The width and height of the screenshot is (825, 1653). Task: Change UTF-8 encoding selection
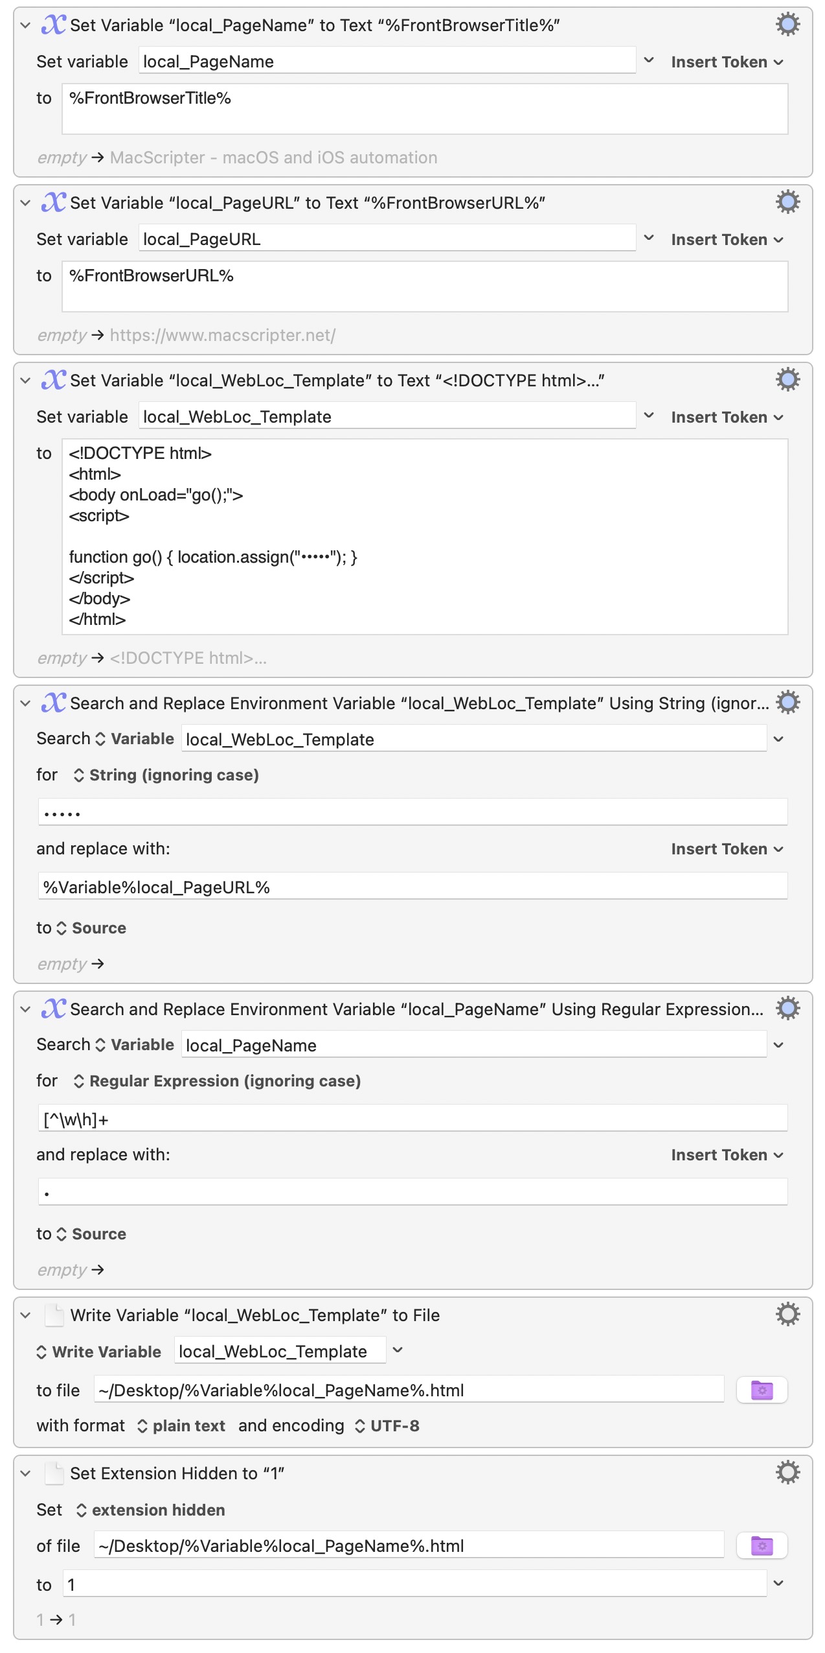387,1426
